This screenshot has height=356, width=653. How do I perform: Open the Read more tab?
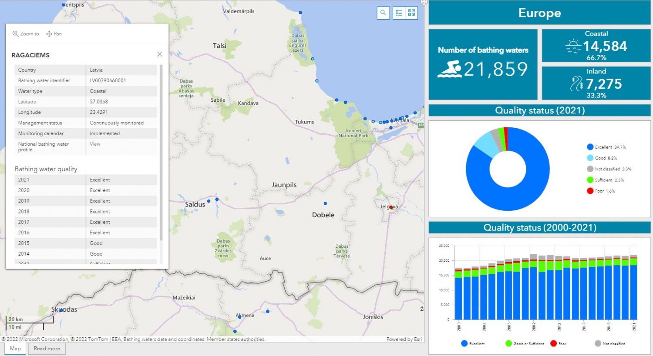point(47,349)
